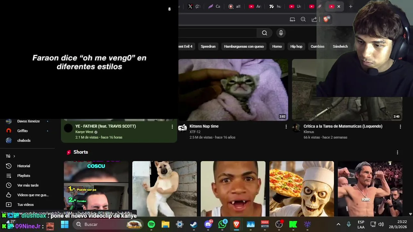Play the Kittens Nap time thumbnail

pyautogui.click(x=233, y=90)
